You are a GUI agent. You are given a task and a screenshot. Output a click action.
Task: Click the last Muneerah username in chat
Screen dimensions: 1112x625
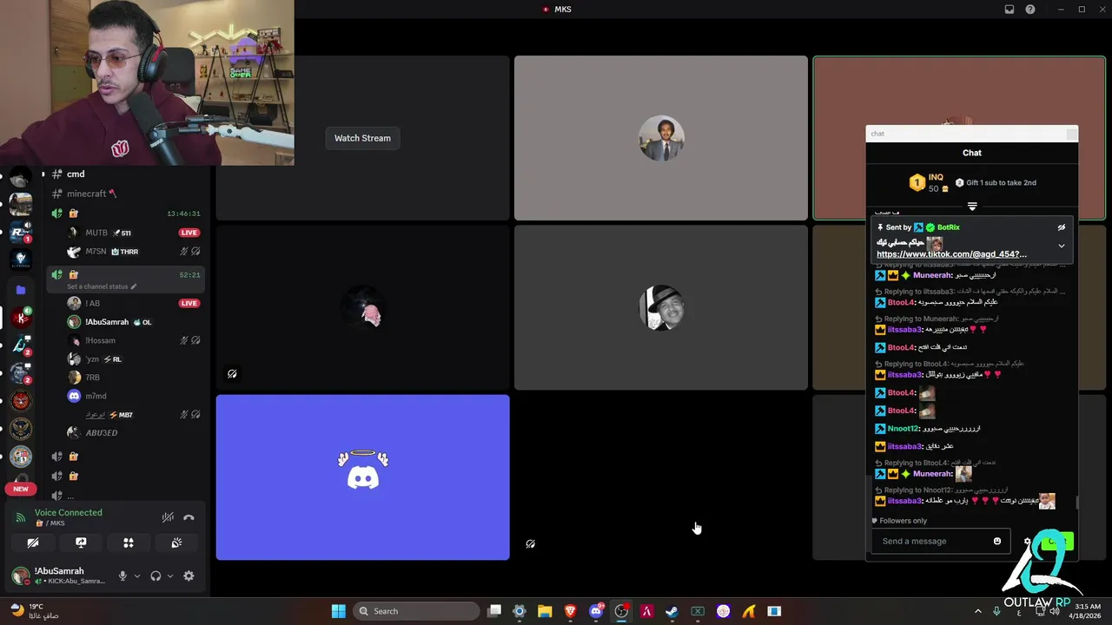[x=932, y=474]
